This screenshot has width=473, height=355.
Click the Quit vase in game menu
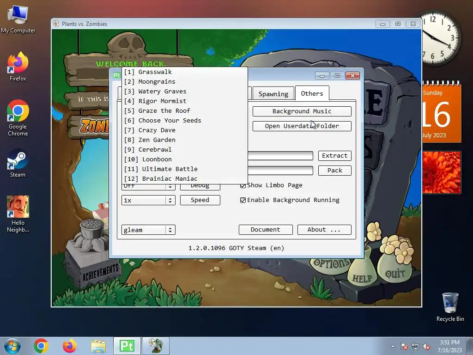coord(395,274)
